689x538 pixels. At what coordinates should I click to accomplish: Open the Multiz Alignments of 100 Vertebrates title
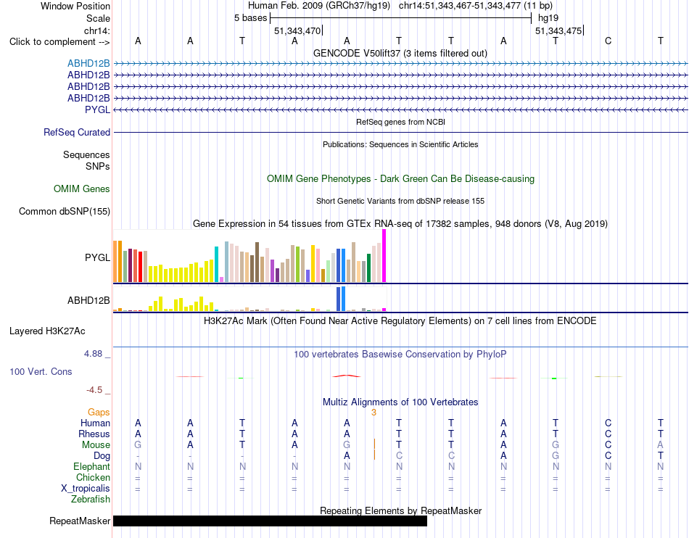pyautogui.click(x=400, y=402)
